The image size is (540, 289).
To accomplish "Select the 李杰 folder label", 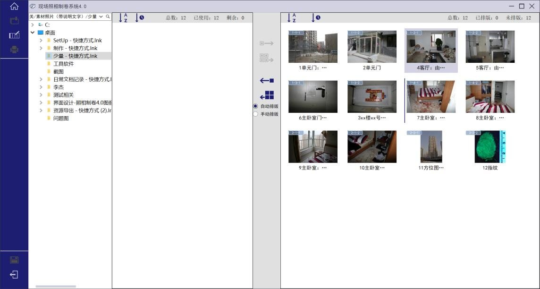I will pos(58,87).
